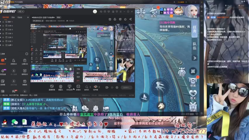Viewport: 249px width, 140px height.
Task: Switch to the 队伍 tab in game
Action: coord(195,46)
